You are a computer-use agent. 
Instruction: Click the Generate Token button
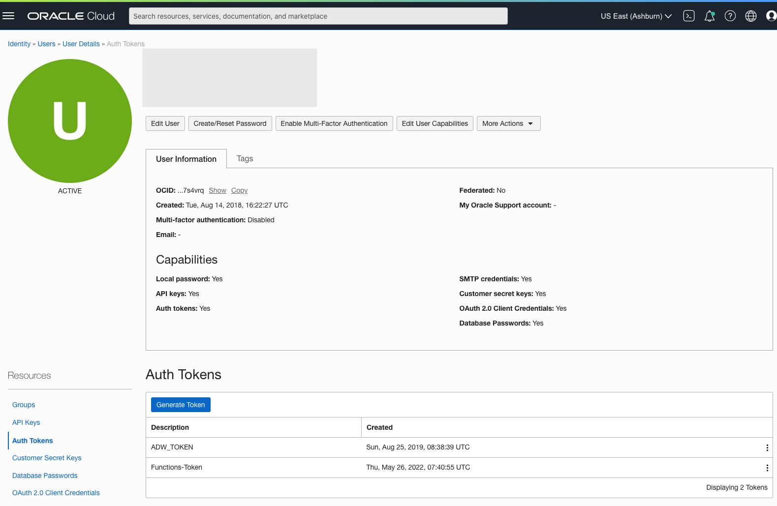pos(181,405)
